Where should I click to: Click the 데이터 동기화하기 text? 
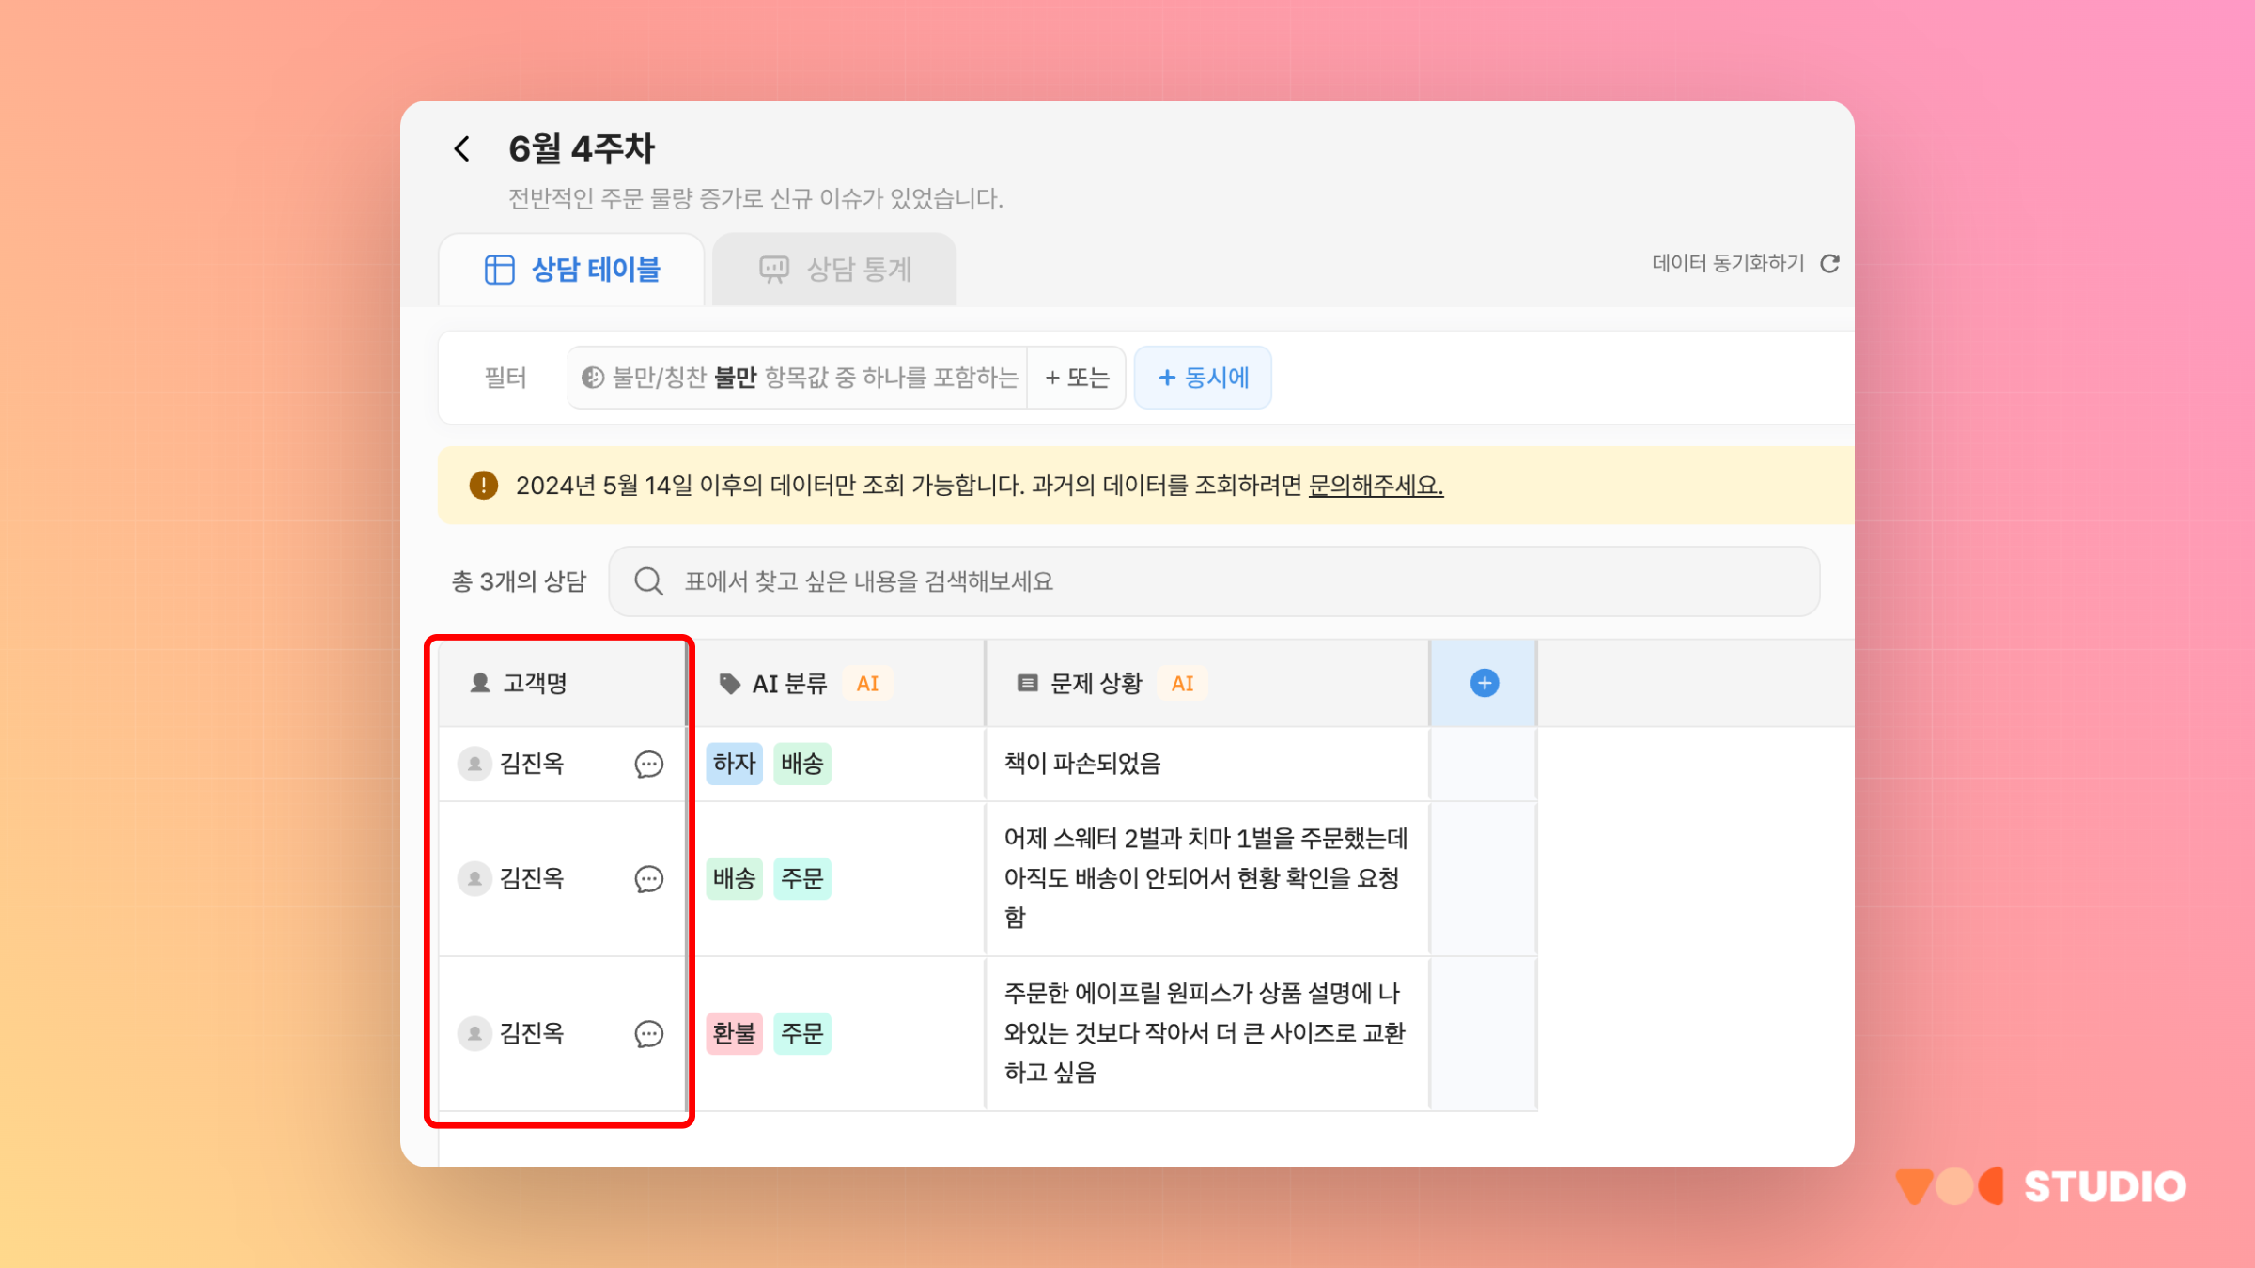pos(1728,263)
